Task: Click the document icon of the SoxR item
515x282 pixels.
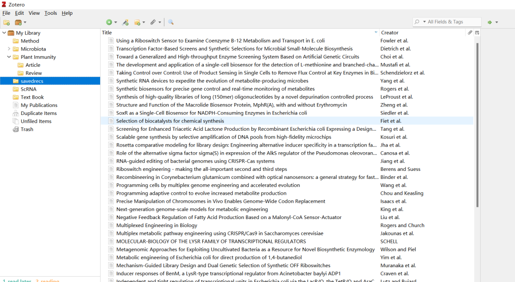Action: 111,113
